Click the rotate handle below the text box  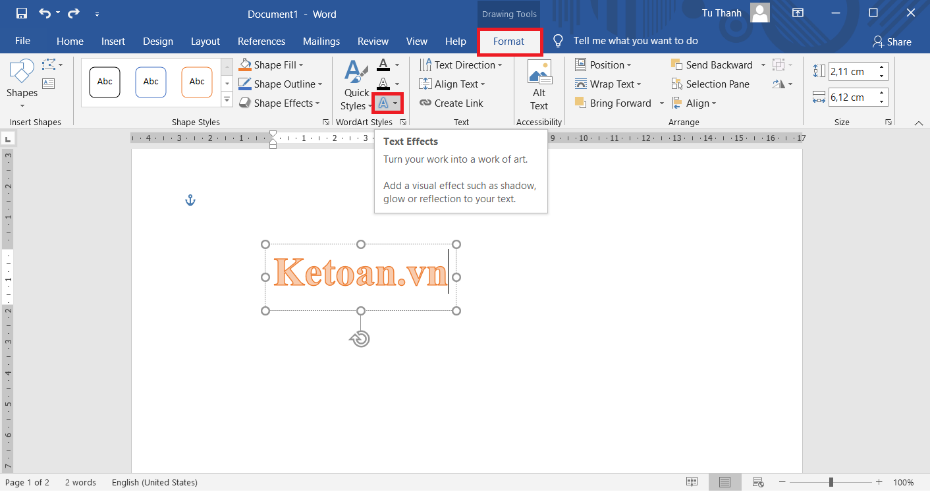click(x=360, y=339)
